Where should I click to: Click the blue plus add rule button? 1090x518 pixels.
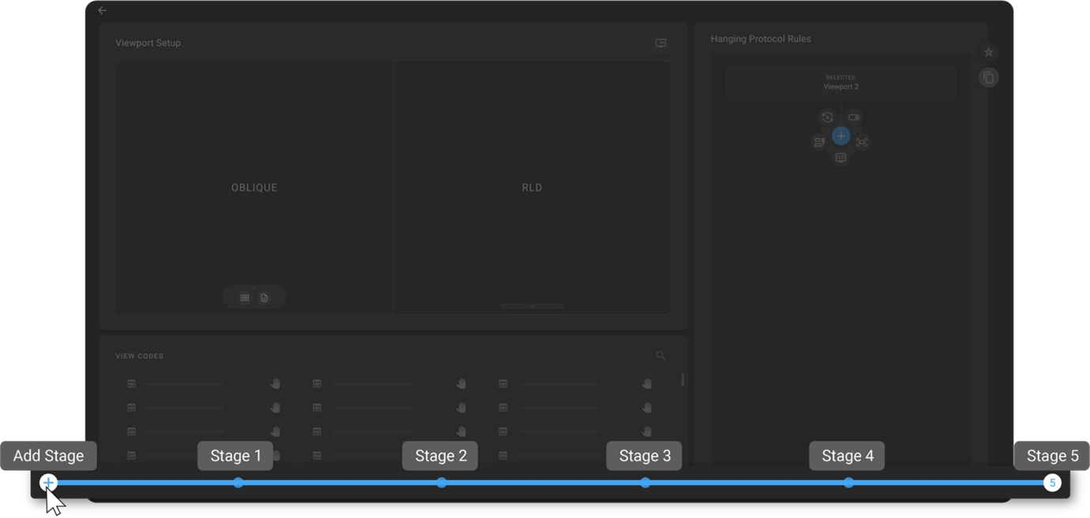pyautogui.click(x=841, y=136)
